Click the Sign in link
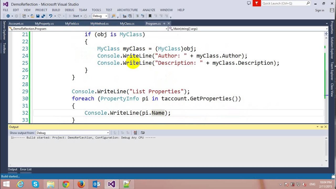Screen dimensions: 336x189 point(319,10)
